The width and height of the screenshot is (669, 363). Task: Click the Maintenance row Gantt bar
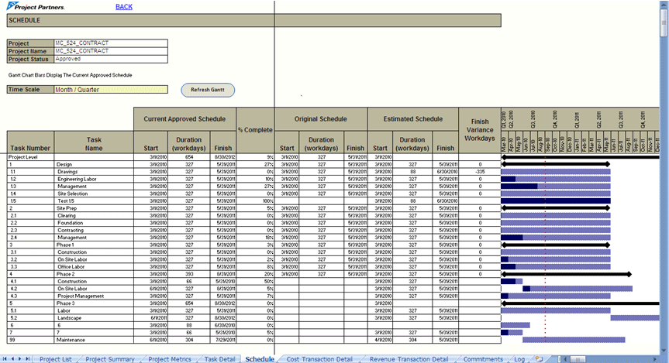click(x=574, y=340)
